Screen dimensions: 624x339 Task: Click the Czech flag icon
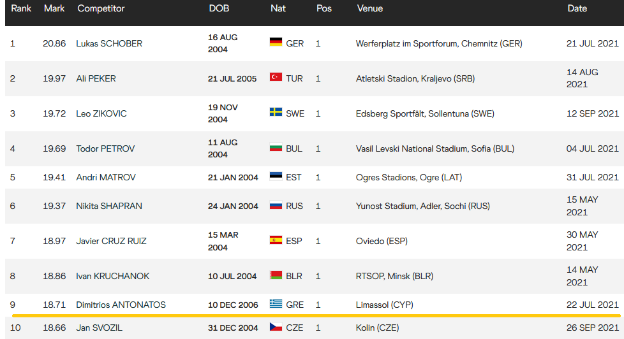pos(276,328)
